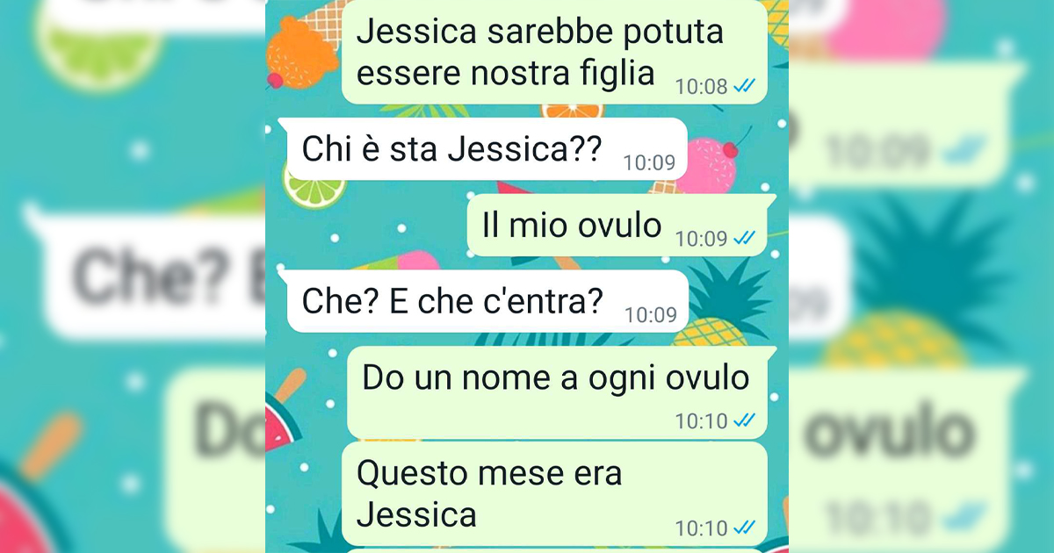Select the message 'Jessica sarebbe potuta essere nostra figlia'
Screen dimensions: 1054x553
click(x=555, y=53)
